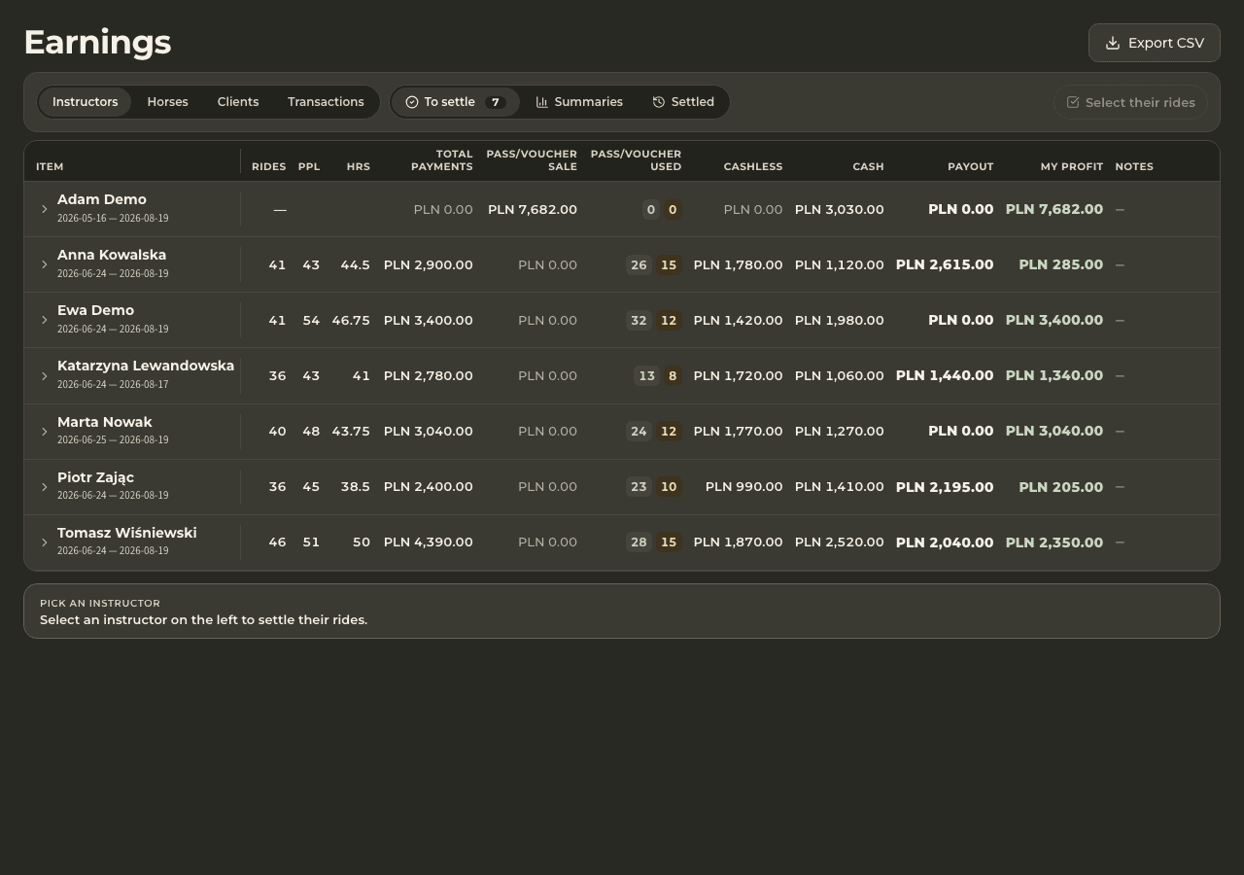Switch to the Horses tab
Viewport: 1244px width, 875px height.
pos(167,102)
